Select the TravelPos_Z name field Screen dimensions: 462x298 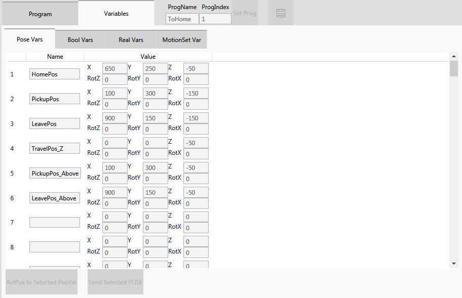55,148
